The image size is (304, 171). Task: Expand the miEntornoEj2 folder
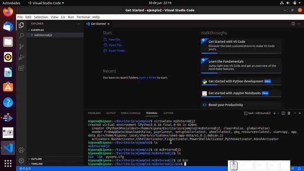(55, 35)
